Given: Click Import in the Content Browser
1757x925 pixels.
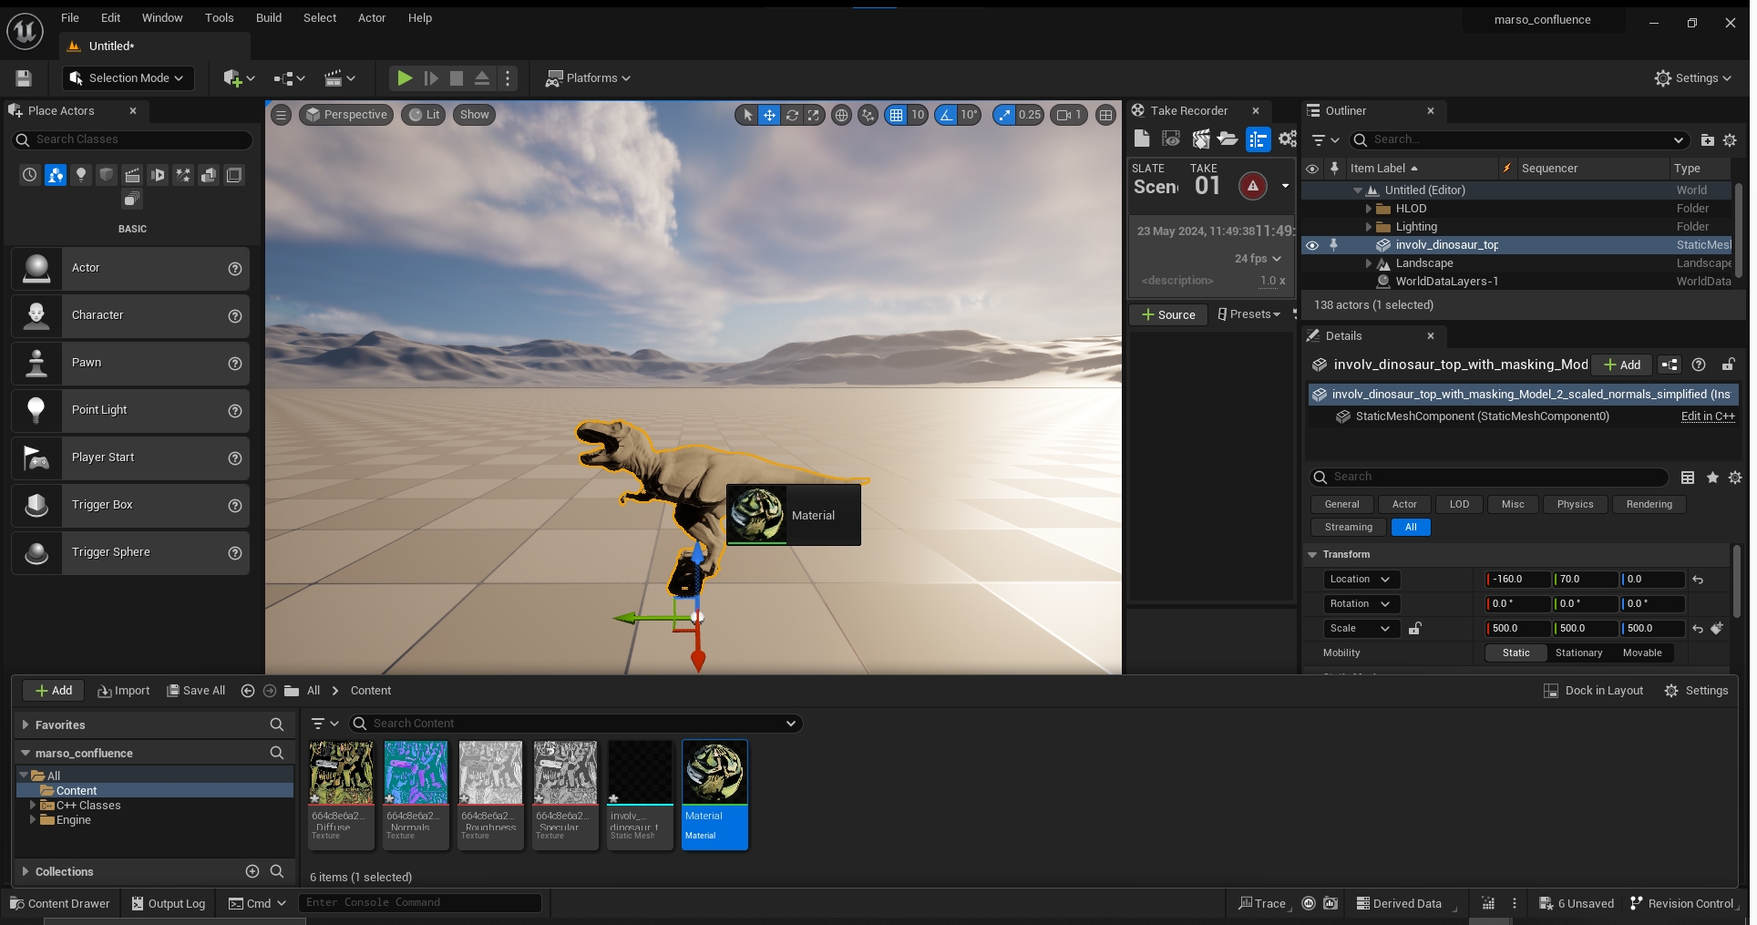Looking at the screenshot, I should (123, 691).
